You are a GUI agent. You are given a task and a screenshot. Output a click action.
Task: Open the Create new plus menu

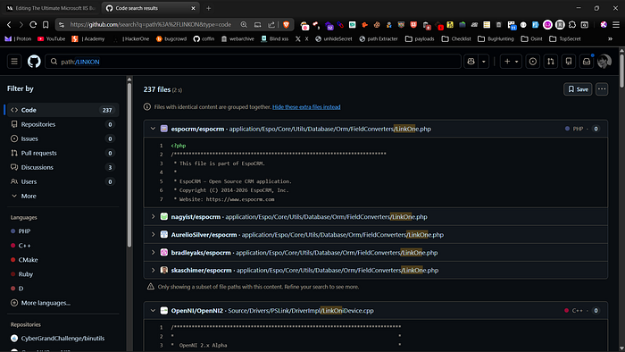[511, 62]
